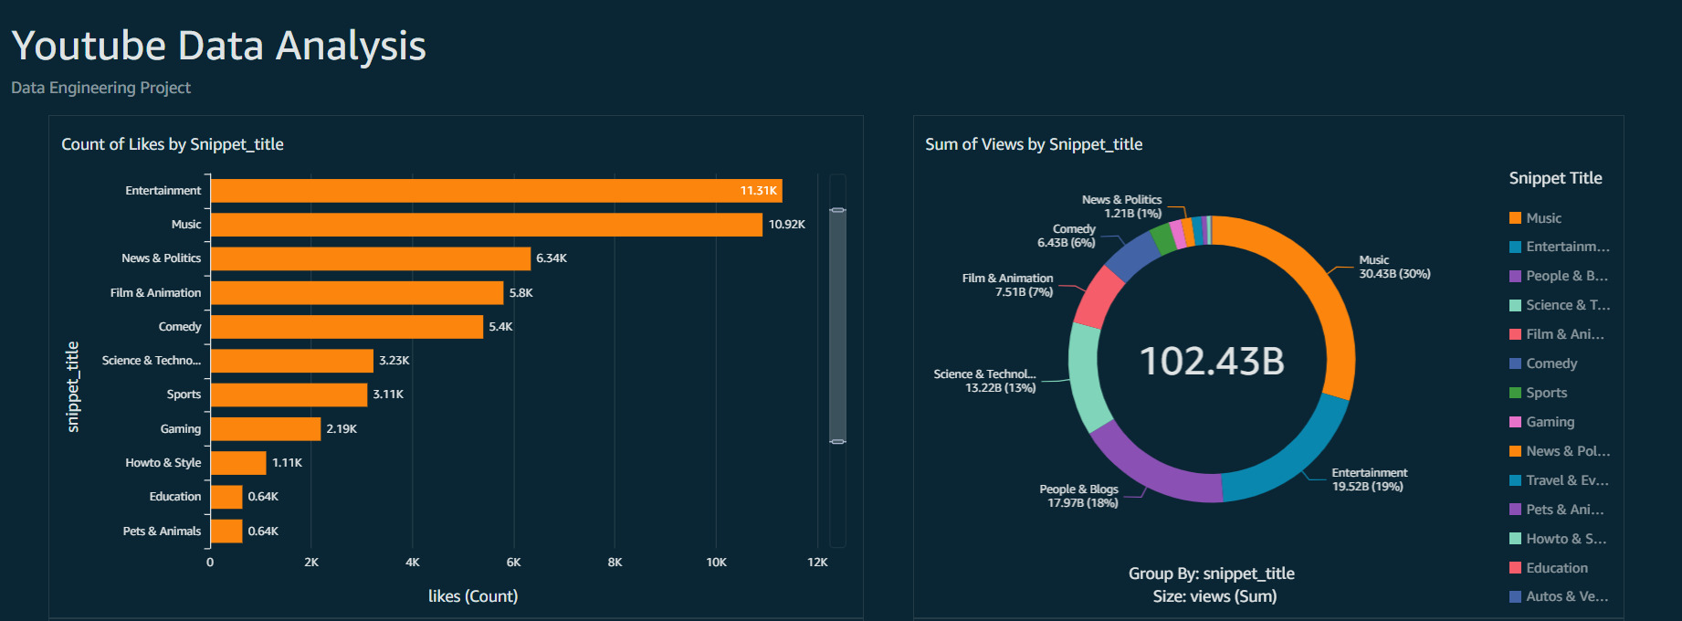Select Entertainm... in Snippet Title legend
This screenshot has width=1682, height=621.
point(1568,247)
